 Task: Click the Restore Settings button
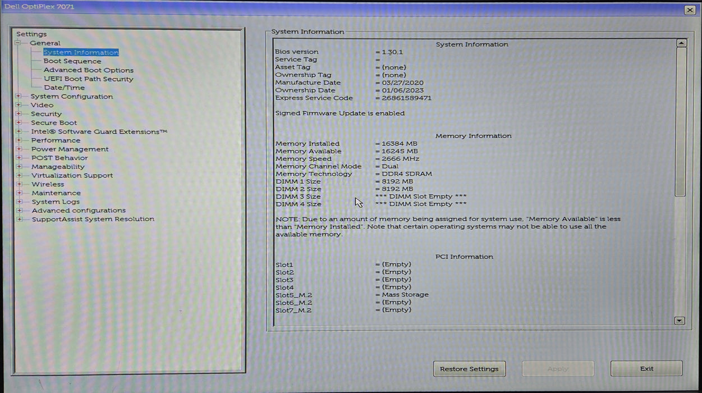[x=469, y=369]
